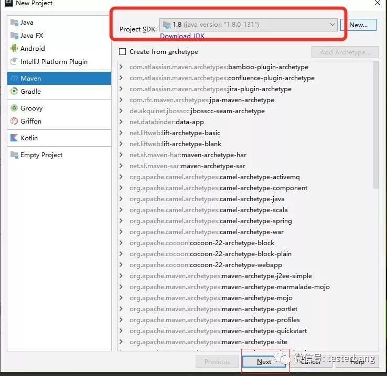Click the Groovy 'G' icon
The height and width of the screenshot is (376, 387).
pos(14,108)
